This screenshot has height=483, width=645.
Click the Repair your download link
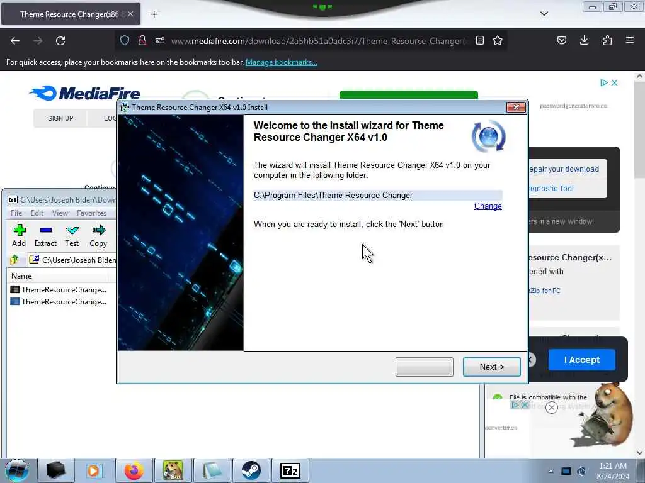[564, 169]
